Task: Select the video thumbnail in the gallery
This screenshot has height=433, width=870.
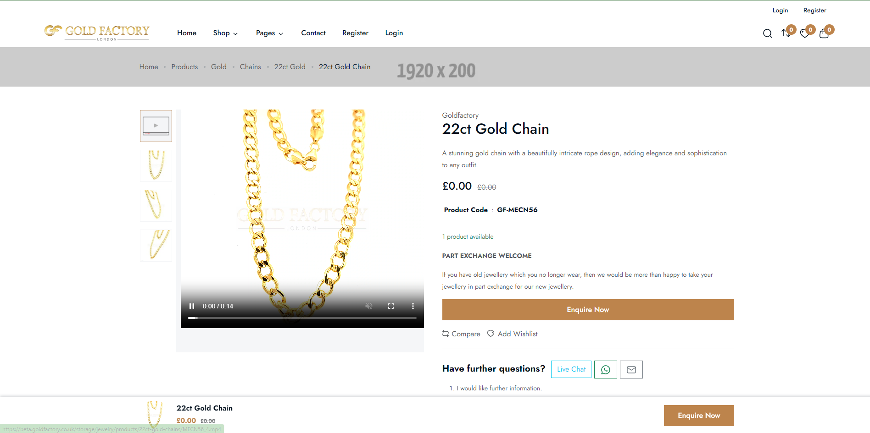Action: click(x=156, y=126)
